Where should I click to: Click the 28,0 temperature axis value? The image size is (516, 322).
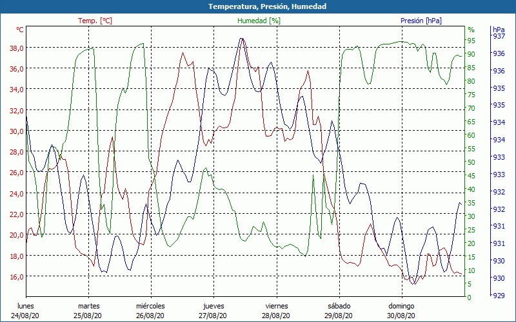[17, 152]
